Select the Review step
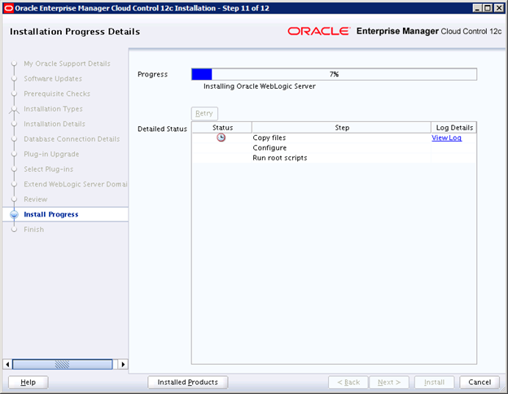Viewport: 508px width, 394px height. 36,199
